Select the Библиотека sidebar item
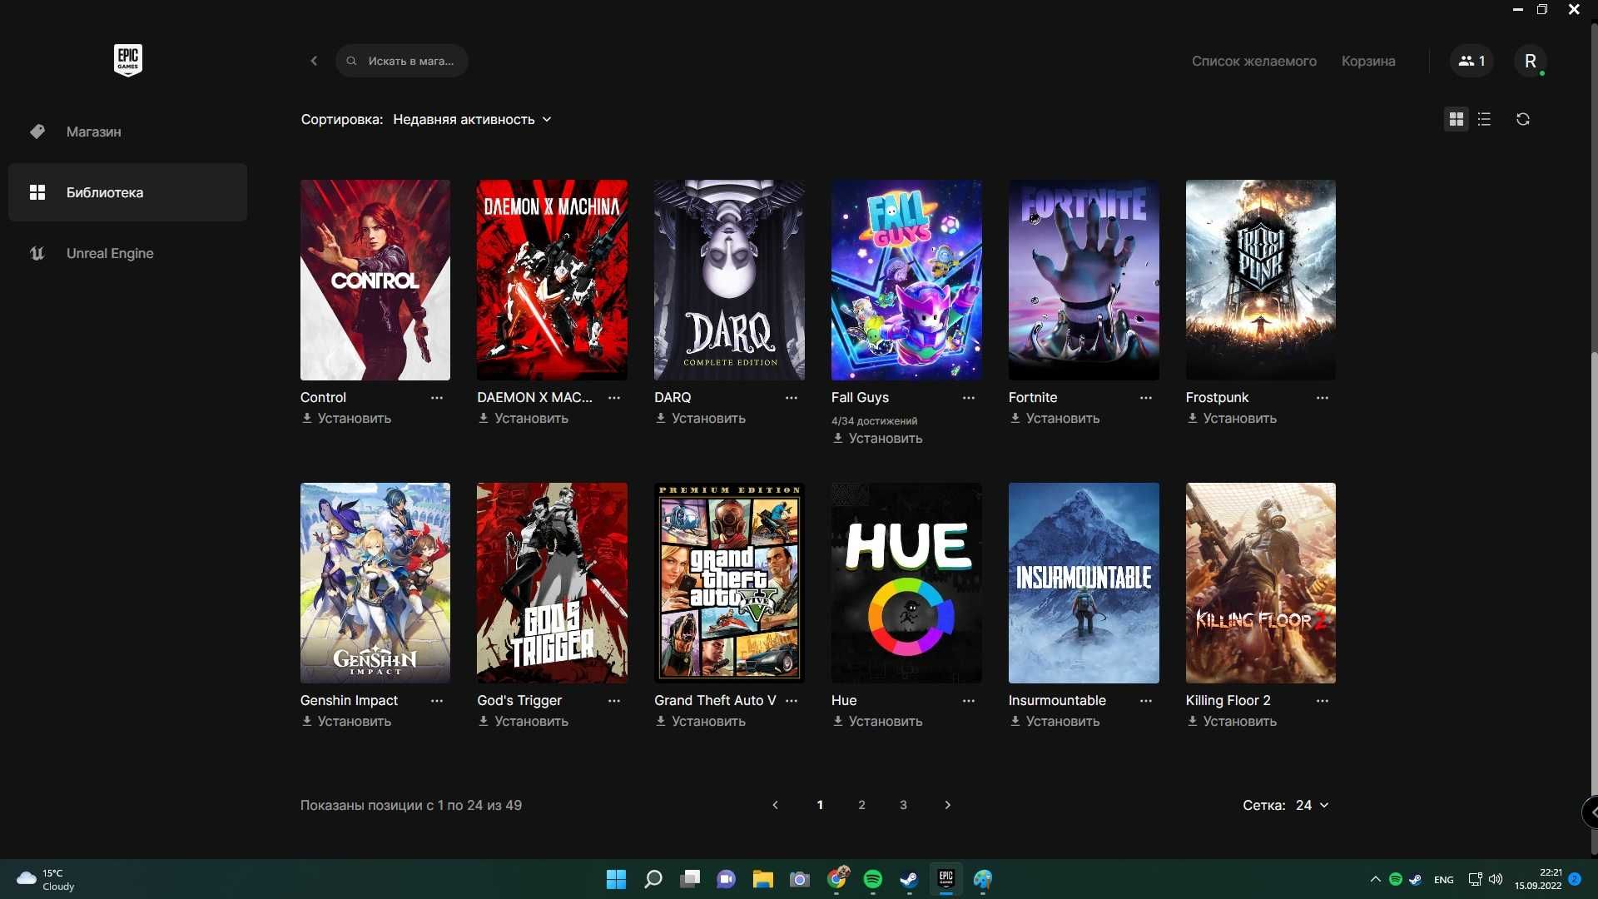This screenshot has width=1598, height=899. [x=127, y=192]
